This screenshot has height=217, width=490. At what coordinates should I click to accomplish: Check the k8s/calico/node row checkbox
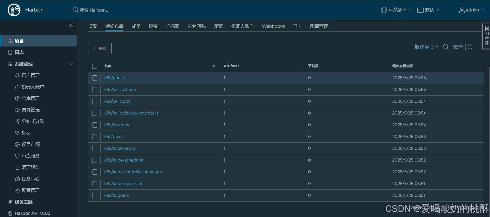[x=95, y=90]
